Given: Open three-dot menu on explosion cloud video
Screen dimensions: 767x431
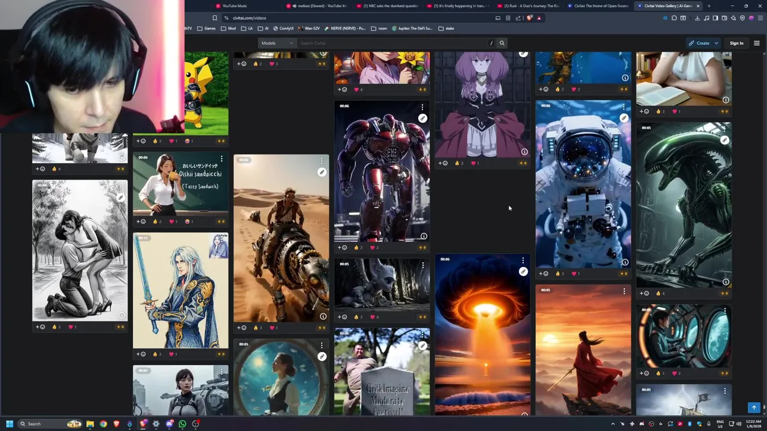Looking at the screenshot, I should [523, 260].
